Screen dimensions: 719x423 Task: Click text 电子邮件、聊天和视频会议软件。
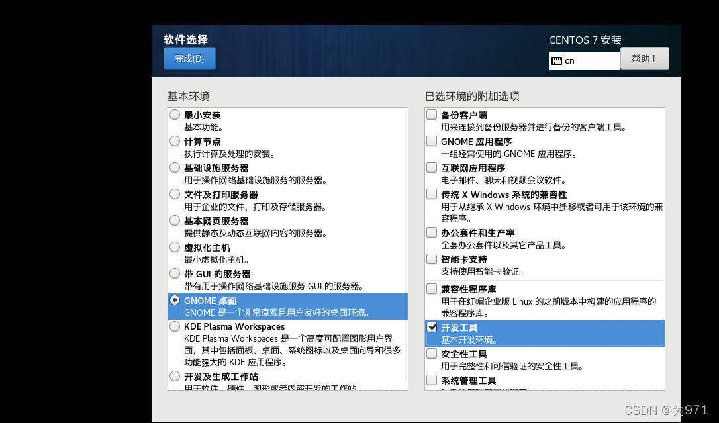tap(504, 181)
